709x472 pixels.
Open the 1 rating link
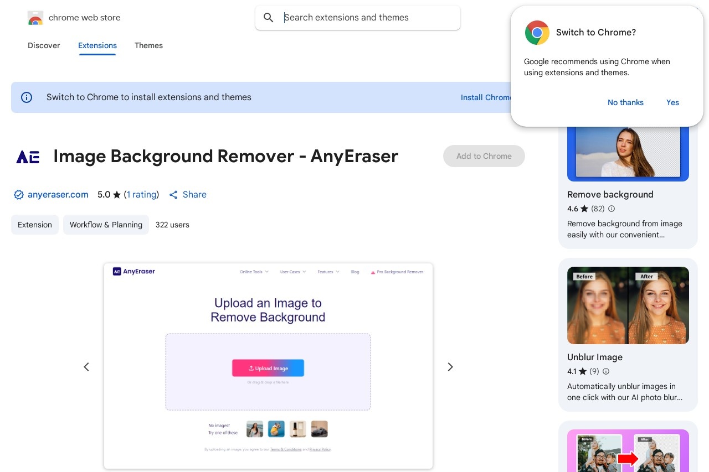[141, 195]
